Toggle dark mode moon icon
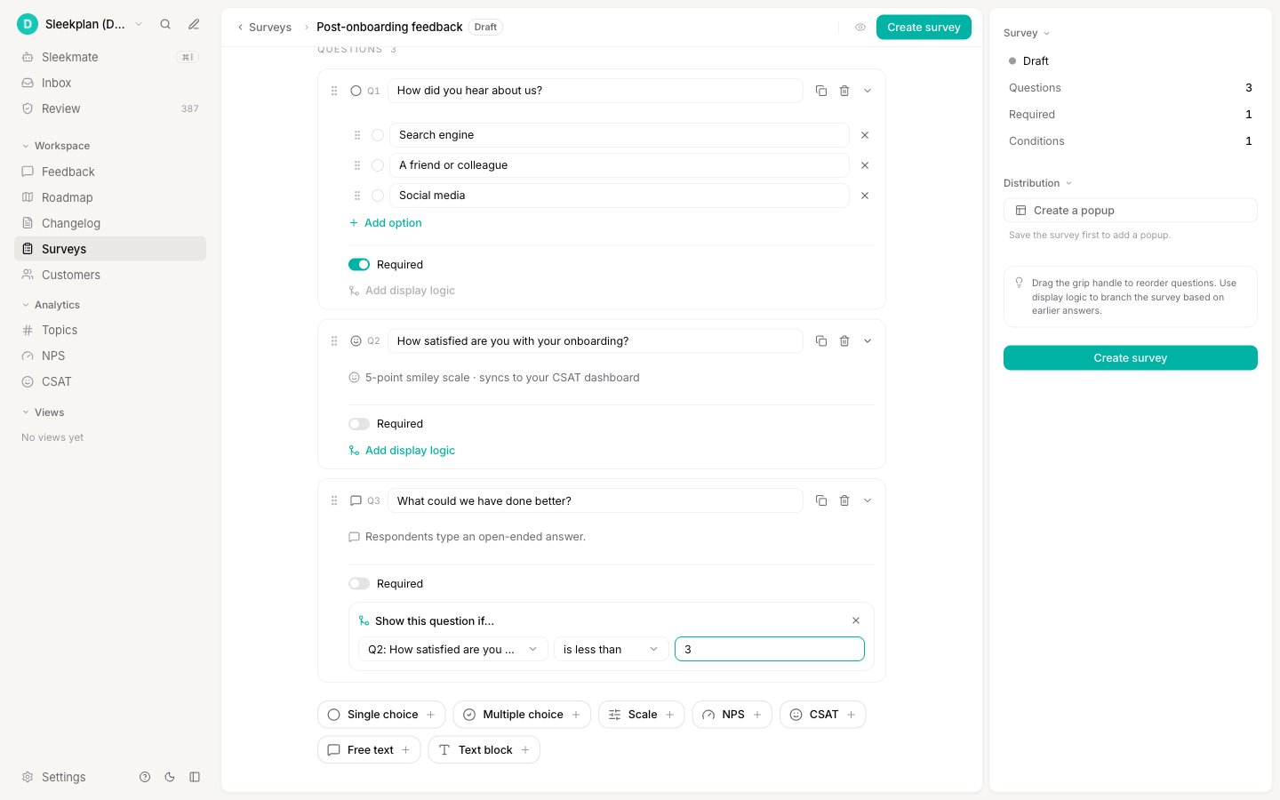Viewport: 1280px width, 800px height. click(x=170, y=777)
